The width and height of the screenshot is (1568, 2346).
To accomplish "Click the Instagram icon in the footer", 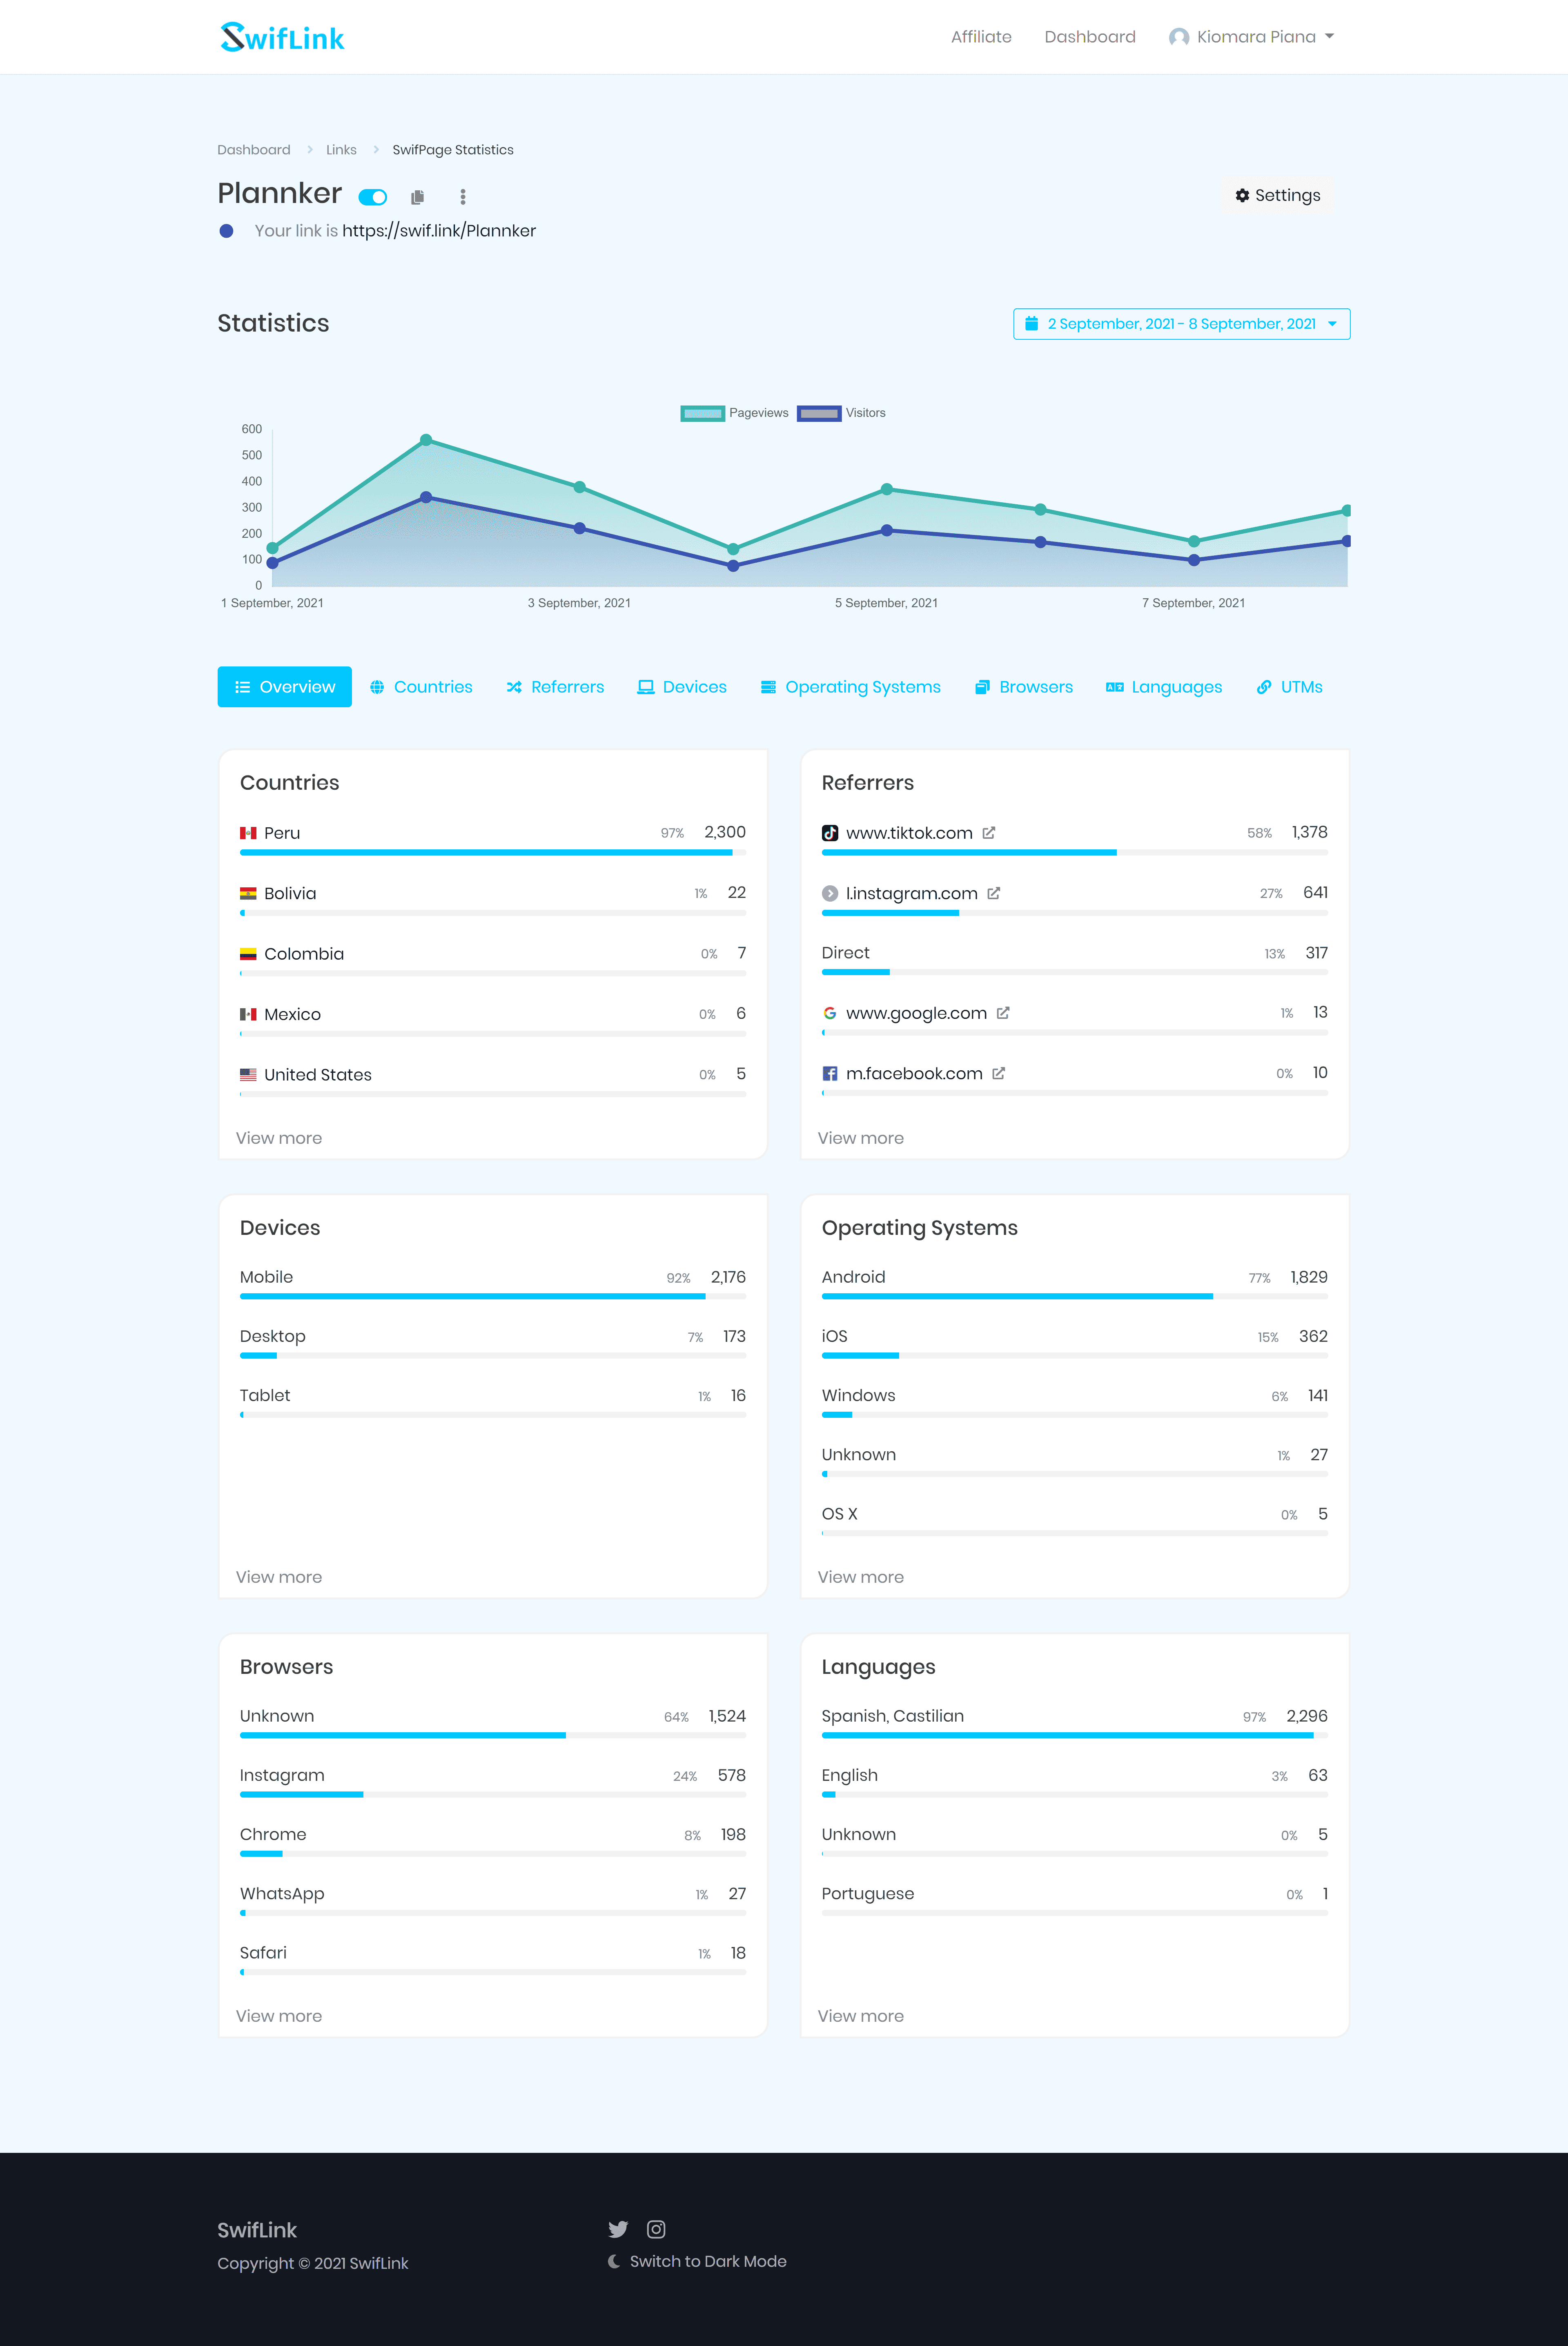I will [656, 2229].
